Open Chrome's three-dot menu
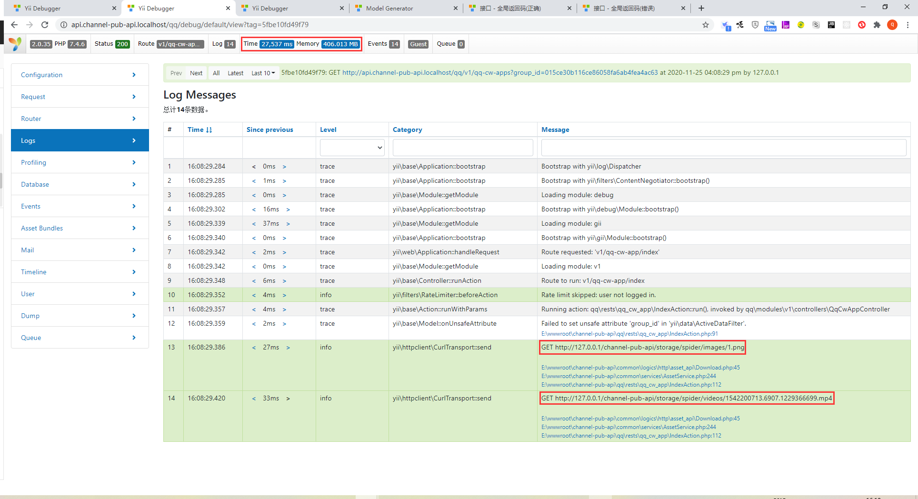 tap(908, 25)
